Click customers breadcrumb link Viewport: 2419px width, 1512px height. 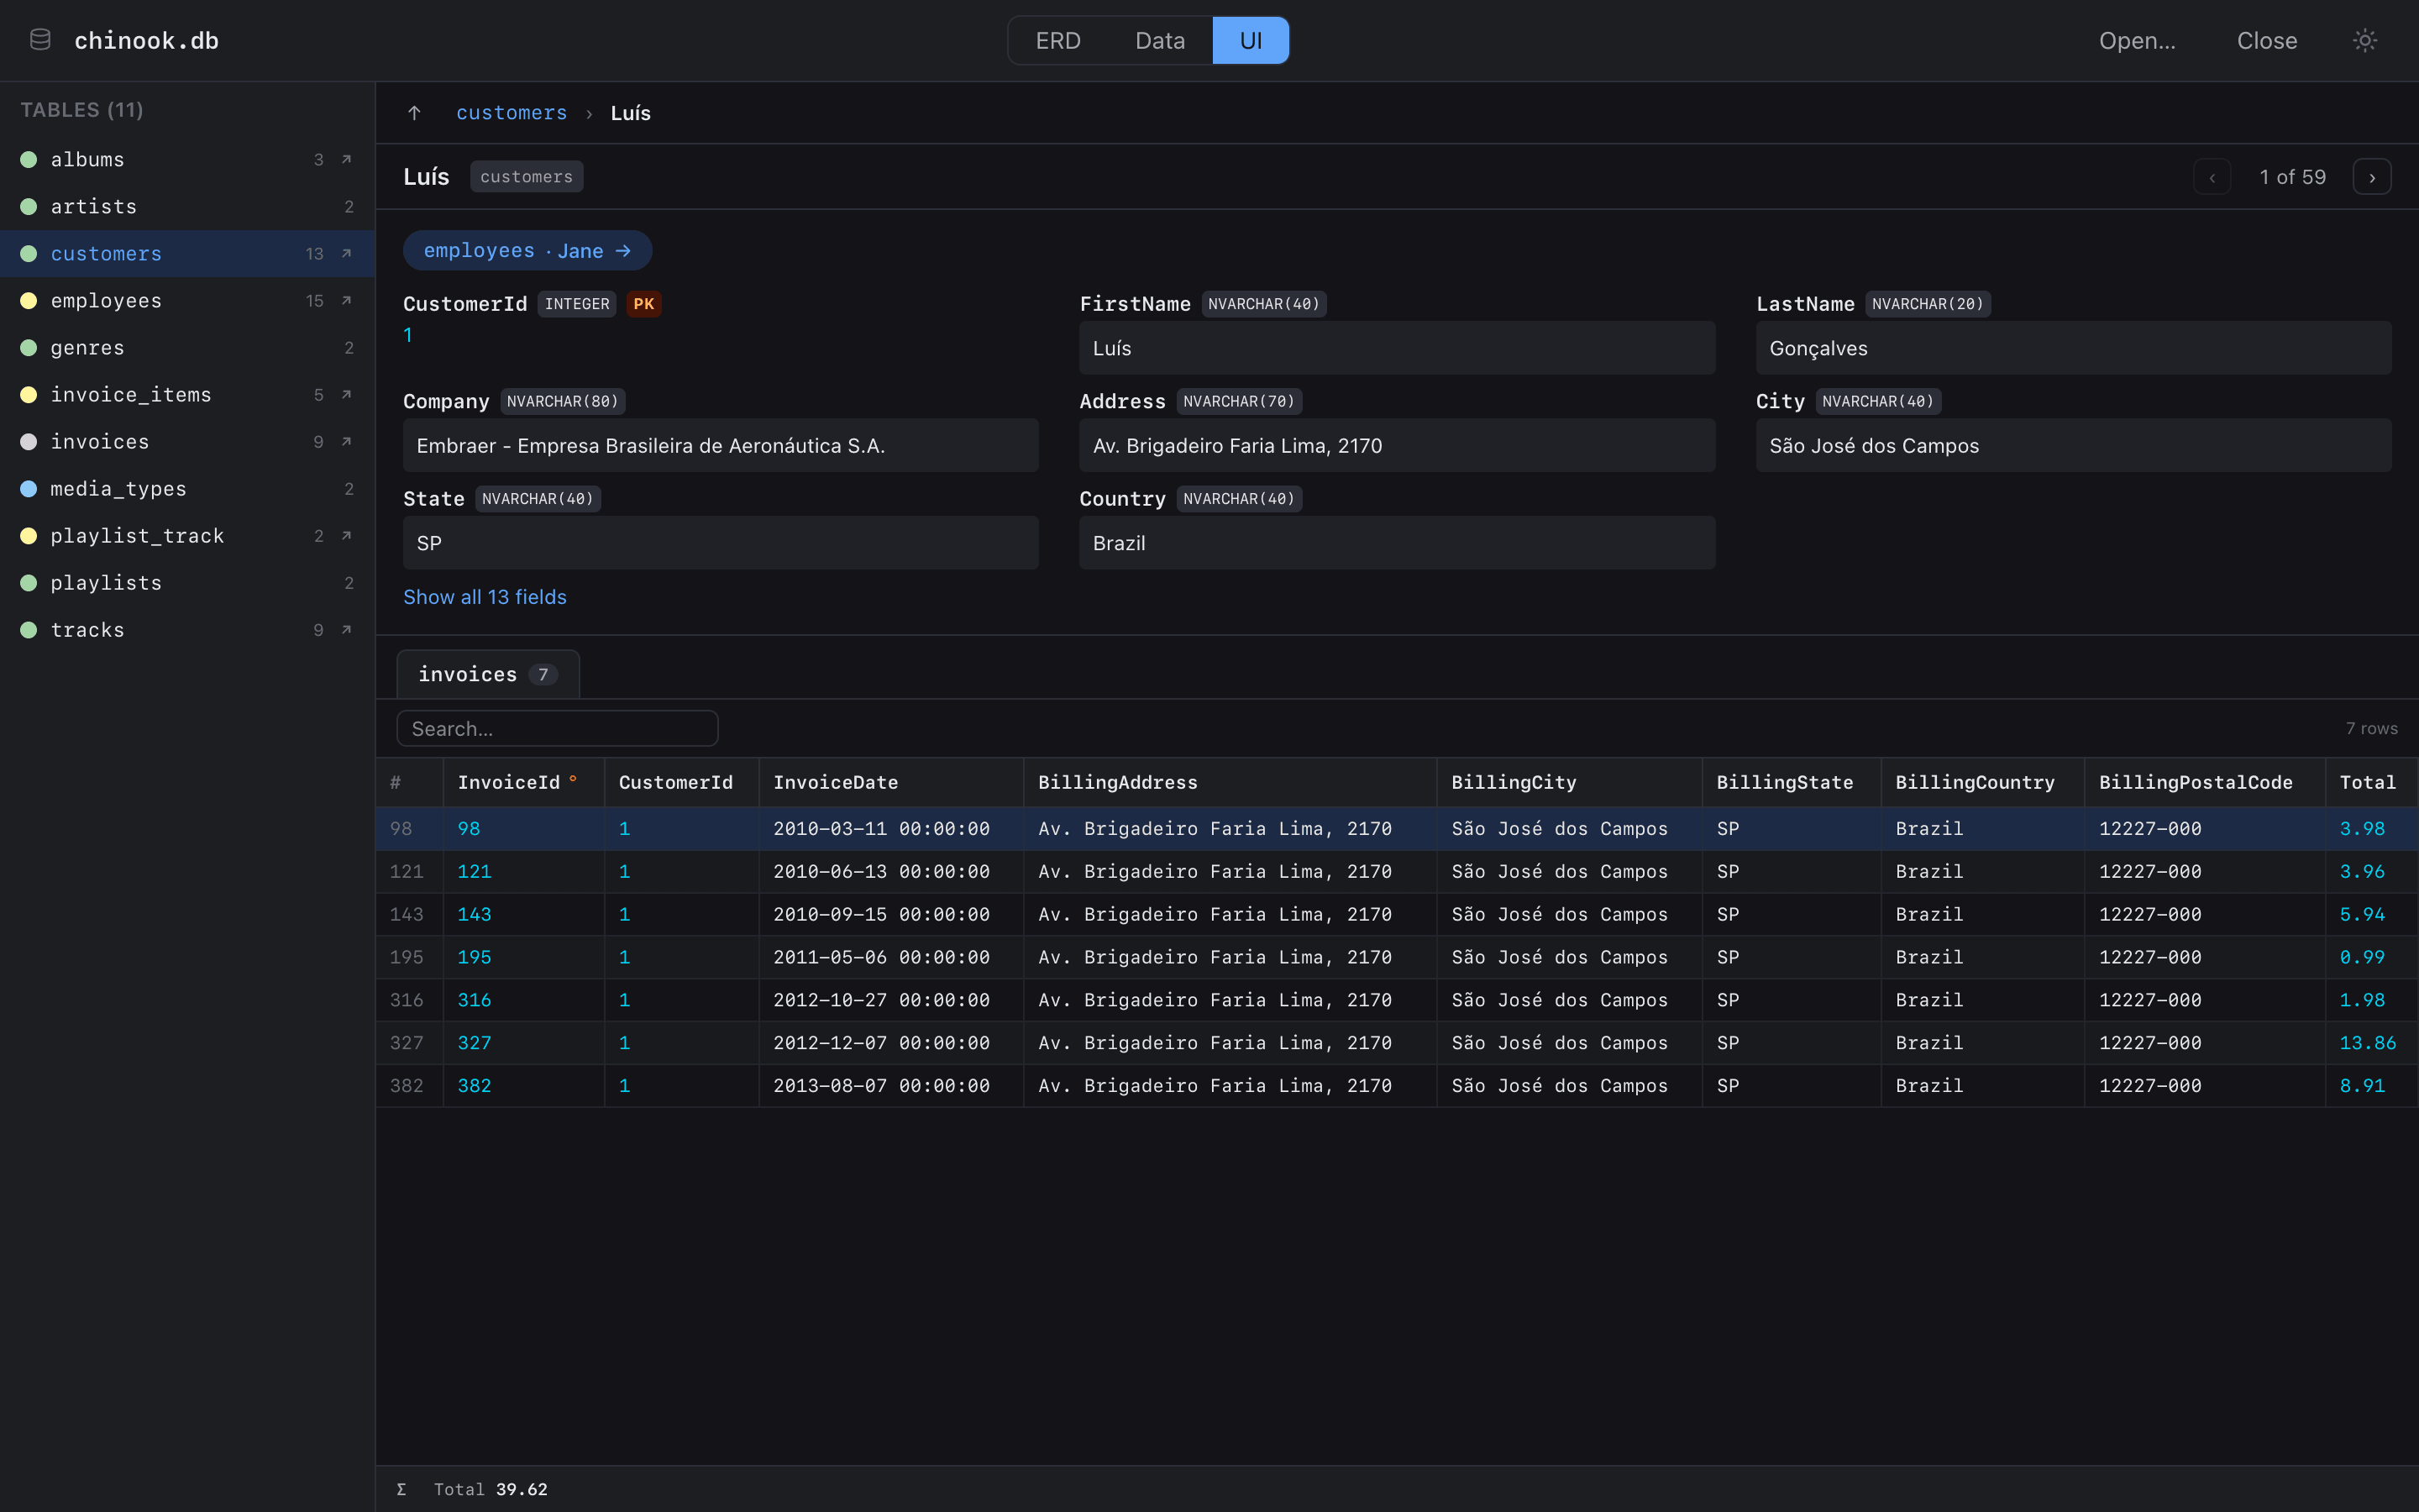pos(511,113)
